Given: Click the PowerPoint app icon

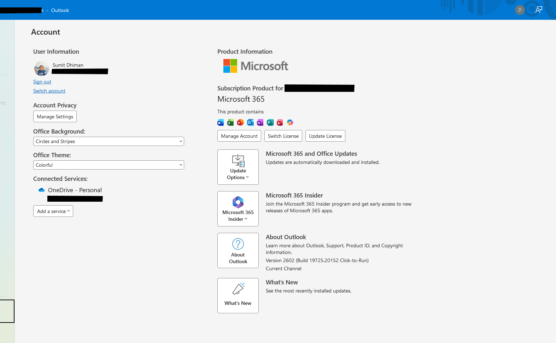Looking at the screenshot, I should point(240,123).
